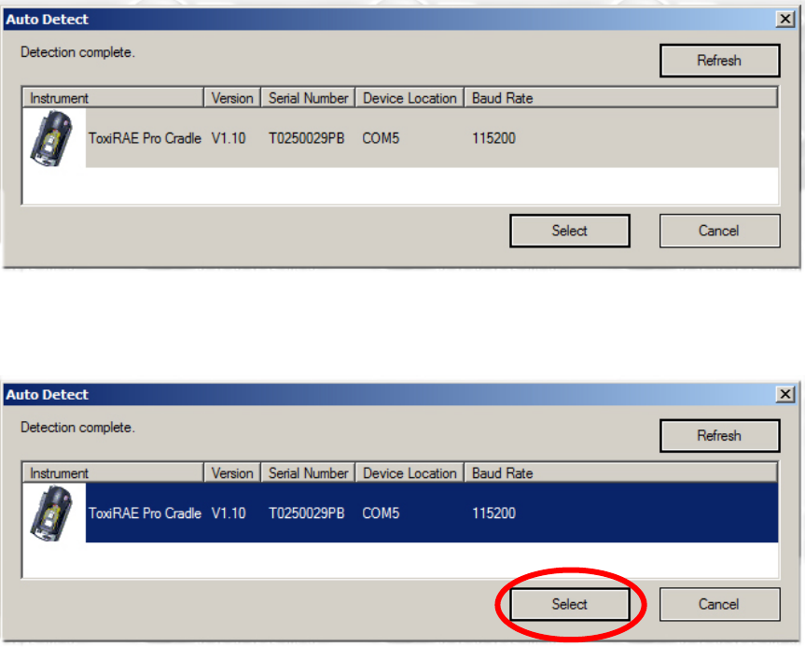Sort by Baud Rate column in lower dialog
Screen dimensions: 805x647
[x=621, y=472]
